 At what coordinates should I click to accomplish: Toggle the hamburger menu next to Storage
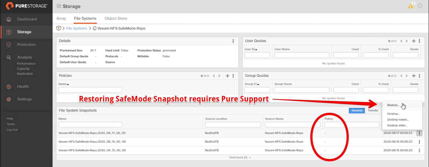59,6
